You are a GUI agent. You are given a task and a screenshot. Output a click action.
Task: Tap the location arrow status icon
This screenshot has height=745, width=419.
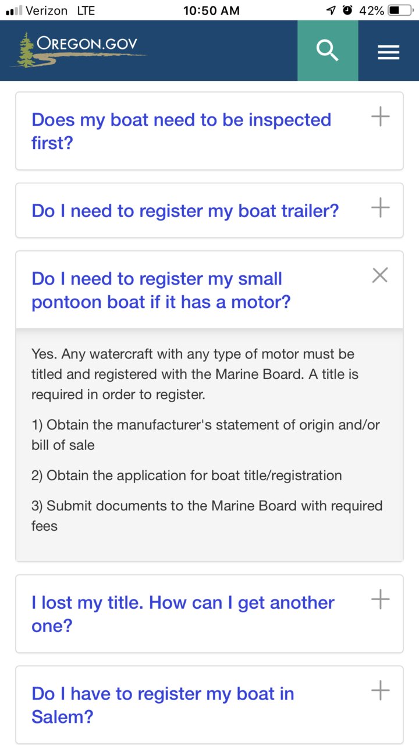coord(331,10)
